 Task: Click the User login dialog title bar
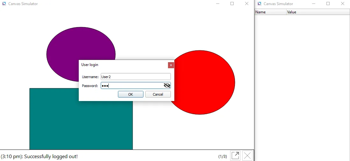[x=121, y=65]
